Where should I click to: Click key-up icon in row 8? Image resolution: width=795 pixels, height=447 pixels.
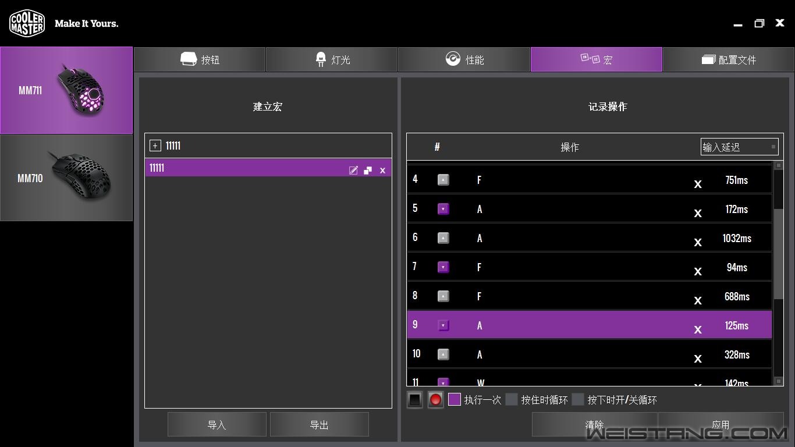click(x=443, y=296)
